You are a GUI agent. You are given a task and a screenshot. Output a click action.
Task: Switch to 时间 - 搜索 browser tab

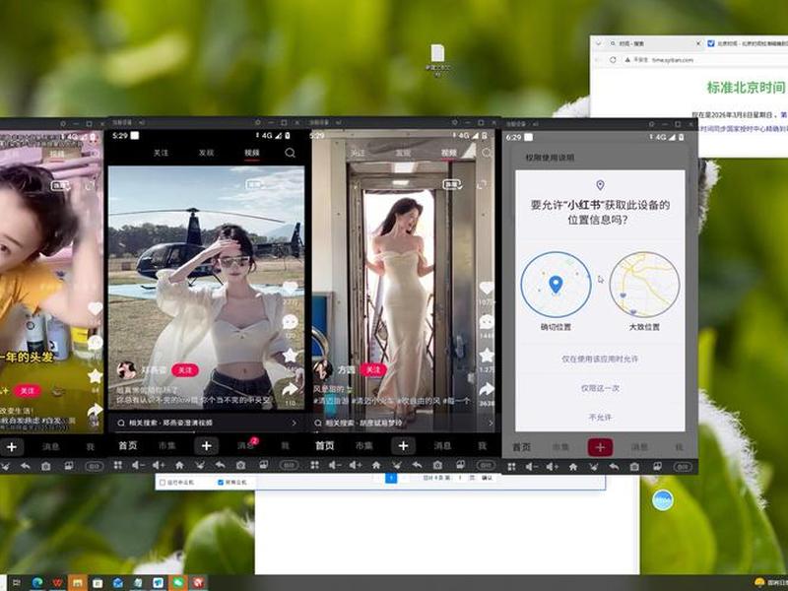tap(652, 43)
